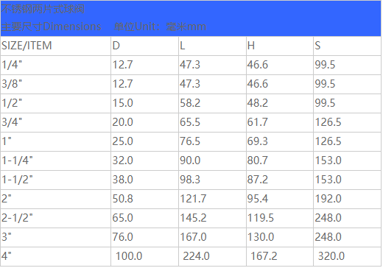Select the blue title text 不锈钢两片式球阀
The image size is (383, 268).
[x=43, y=10]
